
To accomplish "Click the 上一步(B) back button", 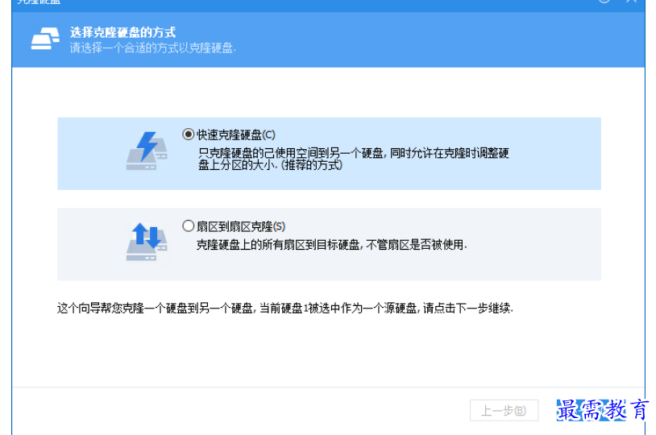I will point(504,410).
